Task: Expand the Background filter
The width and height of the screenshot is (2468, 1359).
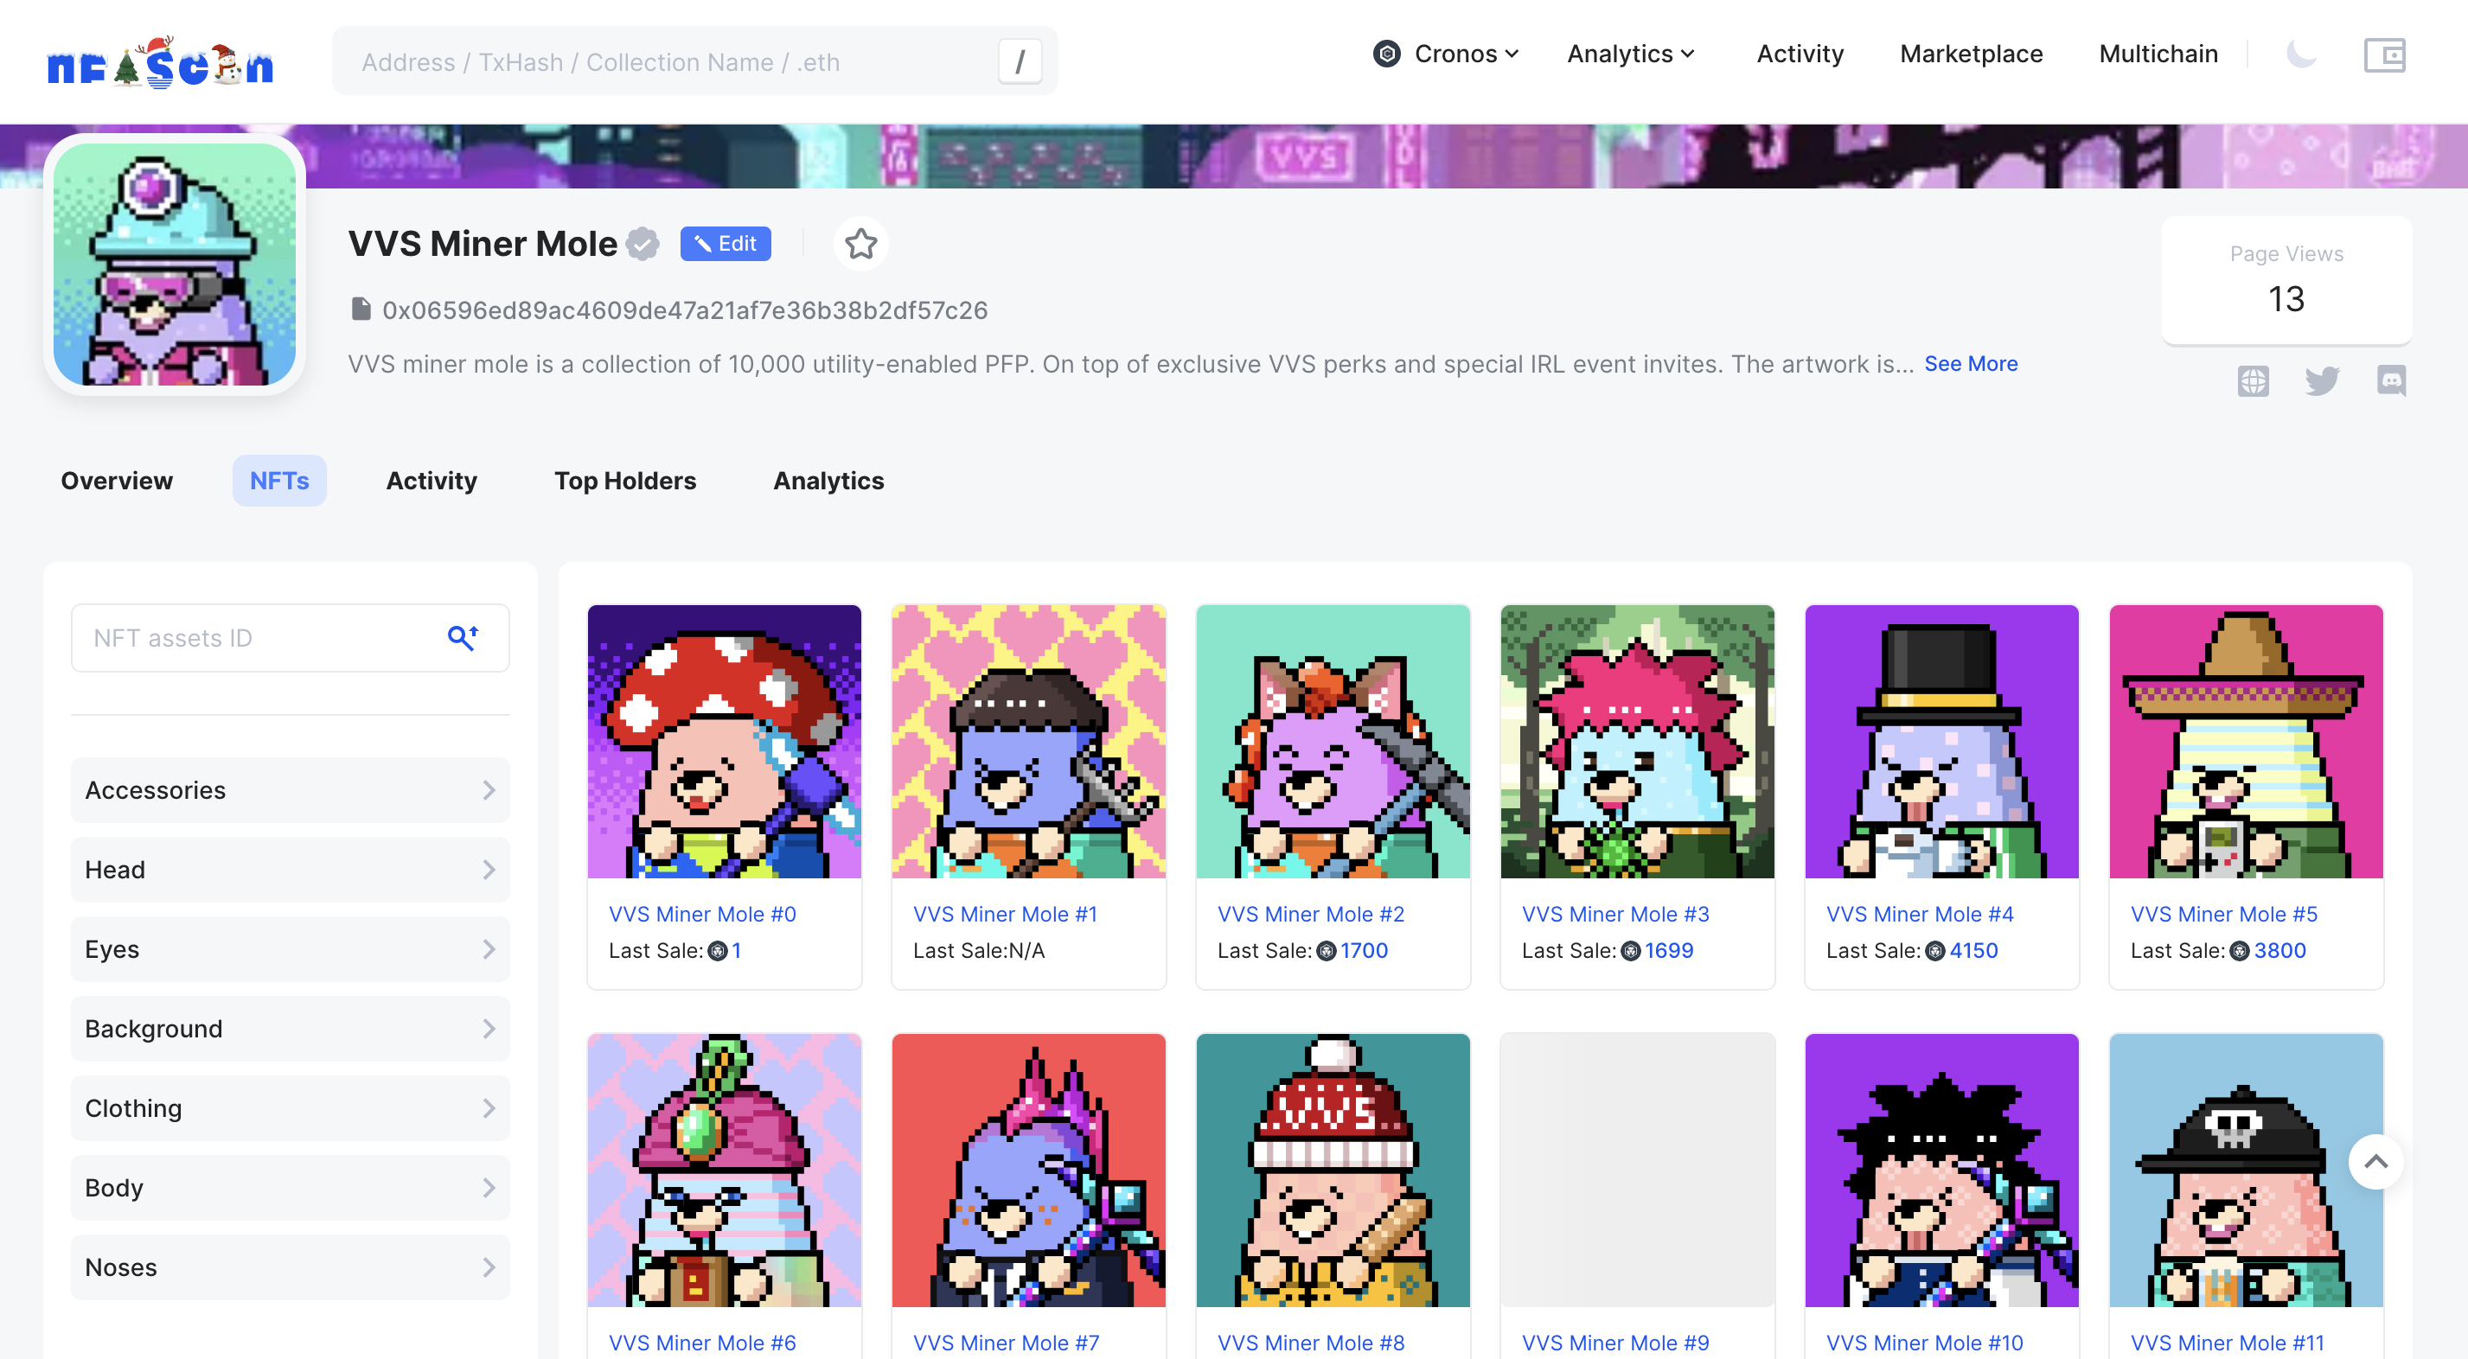Action: click(290, 1029)
